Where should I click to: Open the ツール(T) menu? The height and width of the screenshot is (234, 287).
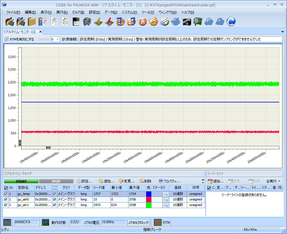click(x=148, y=12)
